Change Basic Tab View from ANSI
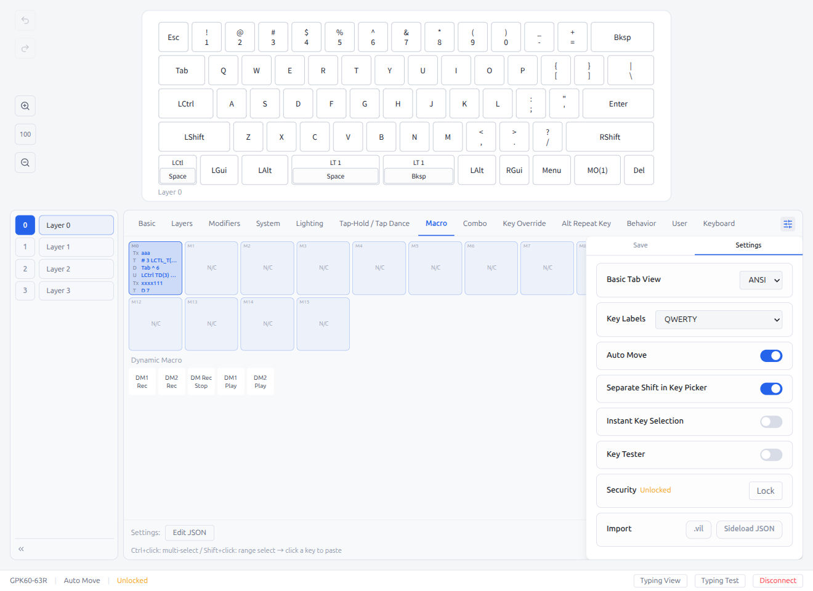 pyautogui.click(x=761, y=279)
